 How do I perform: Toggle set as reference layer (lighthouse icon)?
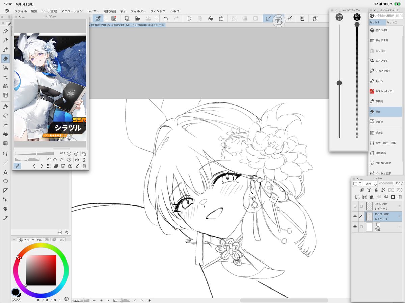tap(369, 190)
